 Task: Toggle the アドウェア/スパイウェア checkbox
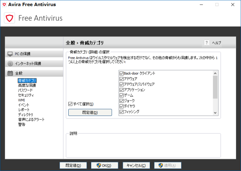coord(121,84)
